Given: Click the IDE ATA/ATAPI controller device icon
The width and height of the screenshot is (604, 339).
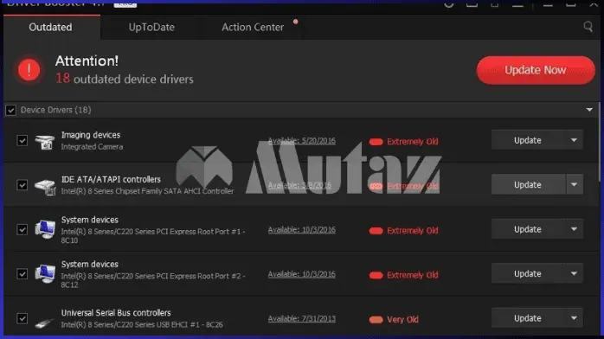Looking at the screenshot, I should tap(45, 186).
